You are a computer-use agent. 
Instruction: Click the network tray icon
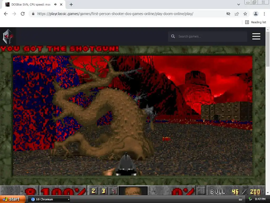point(250,199)
